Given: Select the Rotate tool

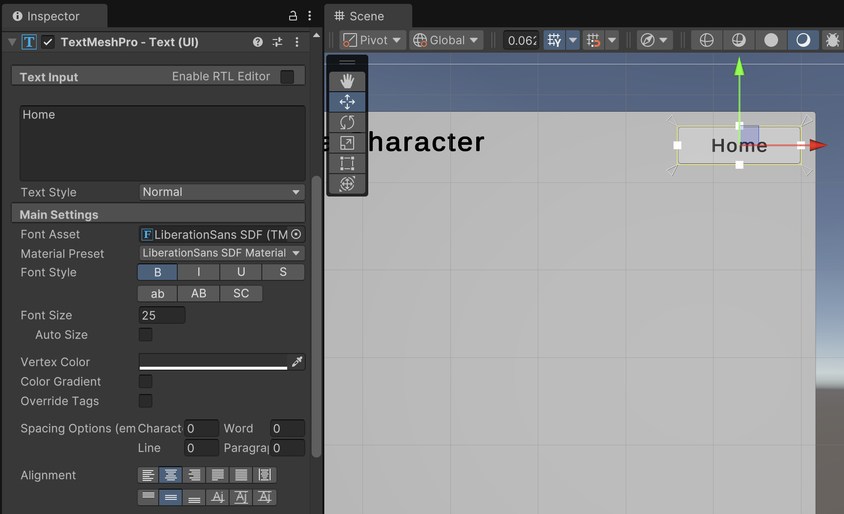Looking at the screenshot, I should pos(347,122).
